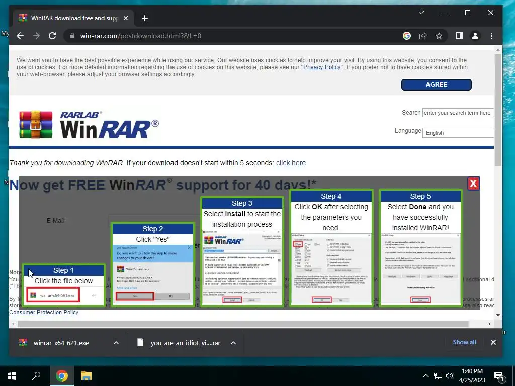Open Windows taskbar search
Viewport: 515px width, 386px height.
(x=36, y=376)
